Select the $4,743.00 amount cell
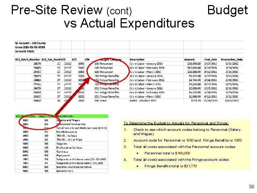 (x=195, y=80)
